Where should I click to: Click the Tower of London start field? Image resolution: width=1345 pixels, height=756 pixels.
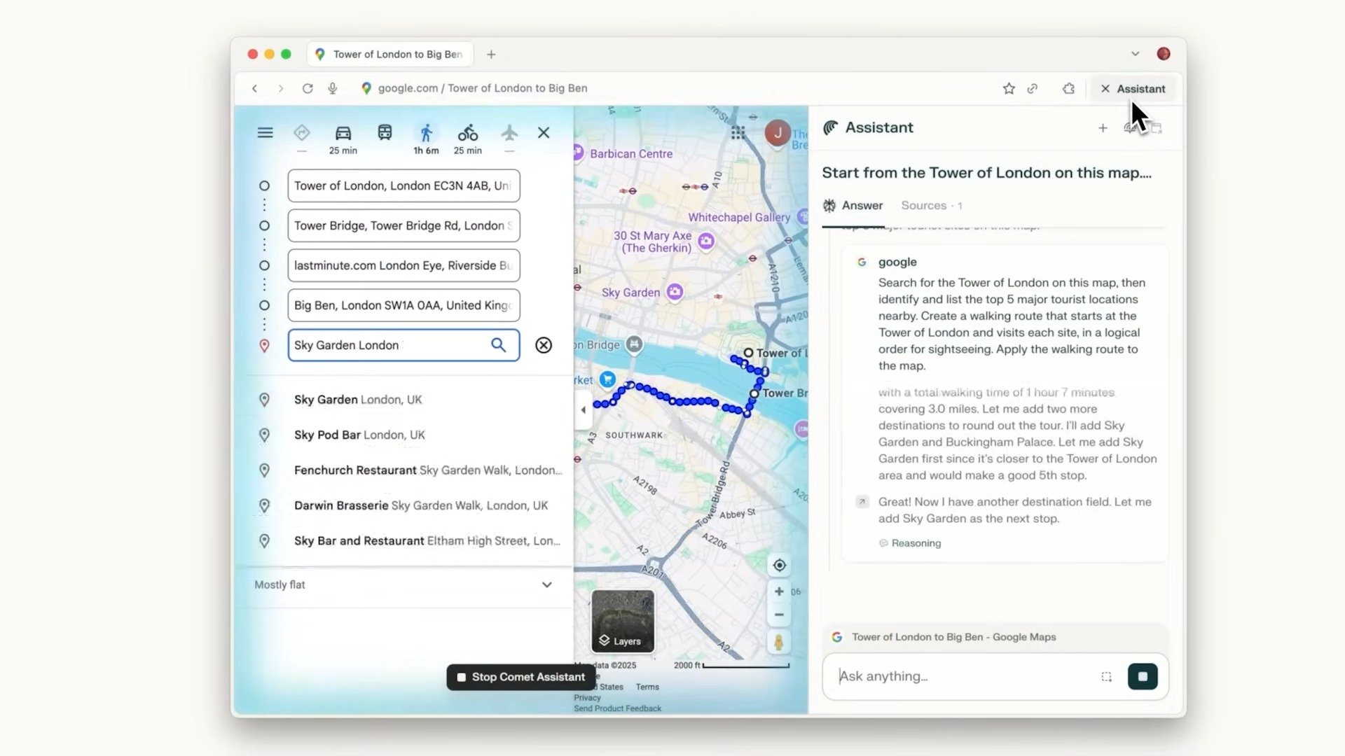[x=403, y=185]
